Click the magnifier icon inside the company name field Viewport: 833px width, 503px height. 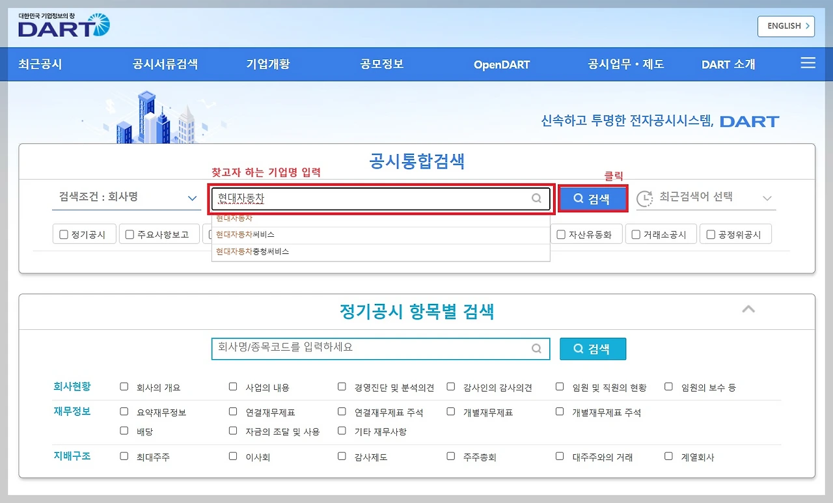pos(536,198)
